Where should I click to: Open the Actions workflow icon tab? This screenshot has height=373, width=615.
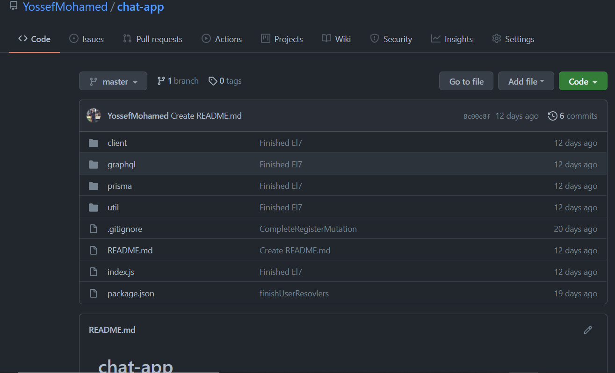point(206,39)
